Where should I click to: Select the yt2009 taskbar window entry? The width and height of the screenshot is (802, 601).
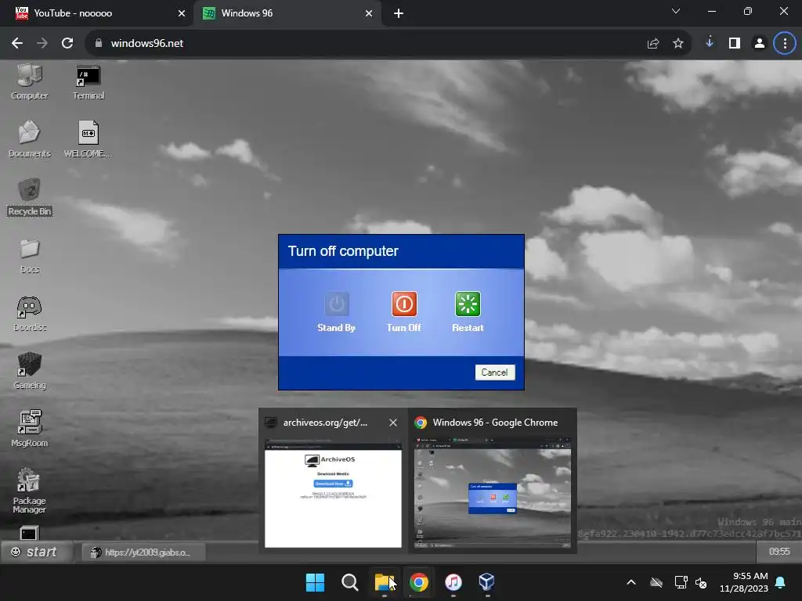pyautogui.click(x=144, y=552)
